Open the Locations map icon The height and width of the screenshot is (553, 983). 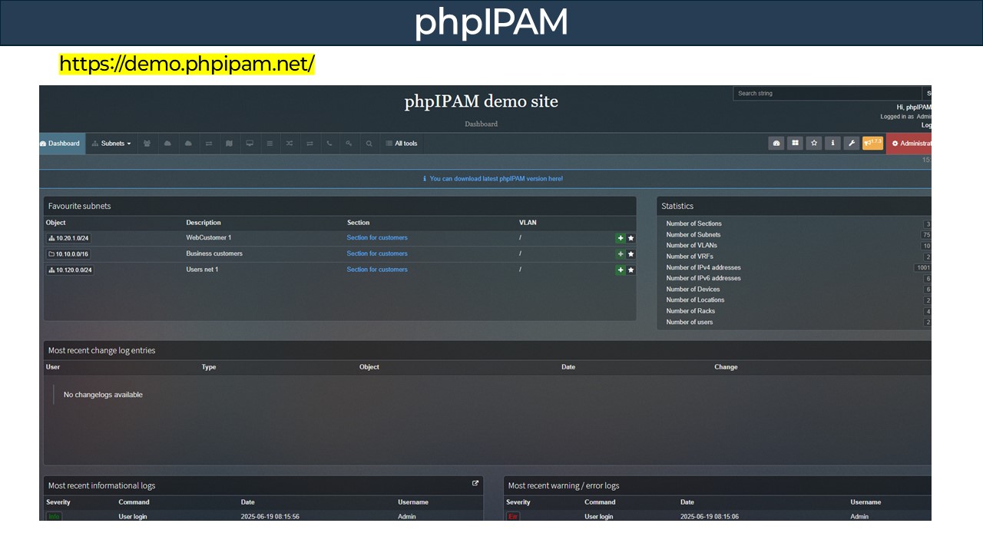229,144
